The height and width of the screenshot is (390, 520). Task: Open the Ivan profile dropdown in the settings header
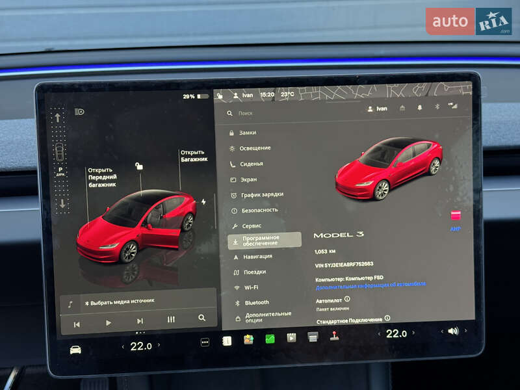(x=378, y=109)
